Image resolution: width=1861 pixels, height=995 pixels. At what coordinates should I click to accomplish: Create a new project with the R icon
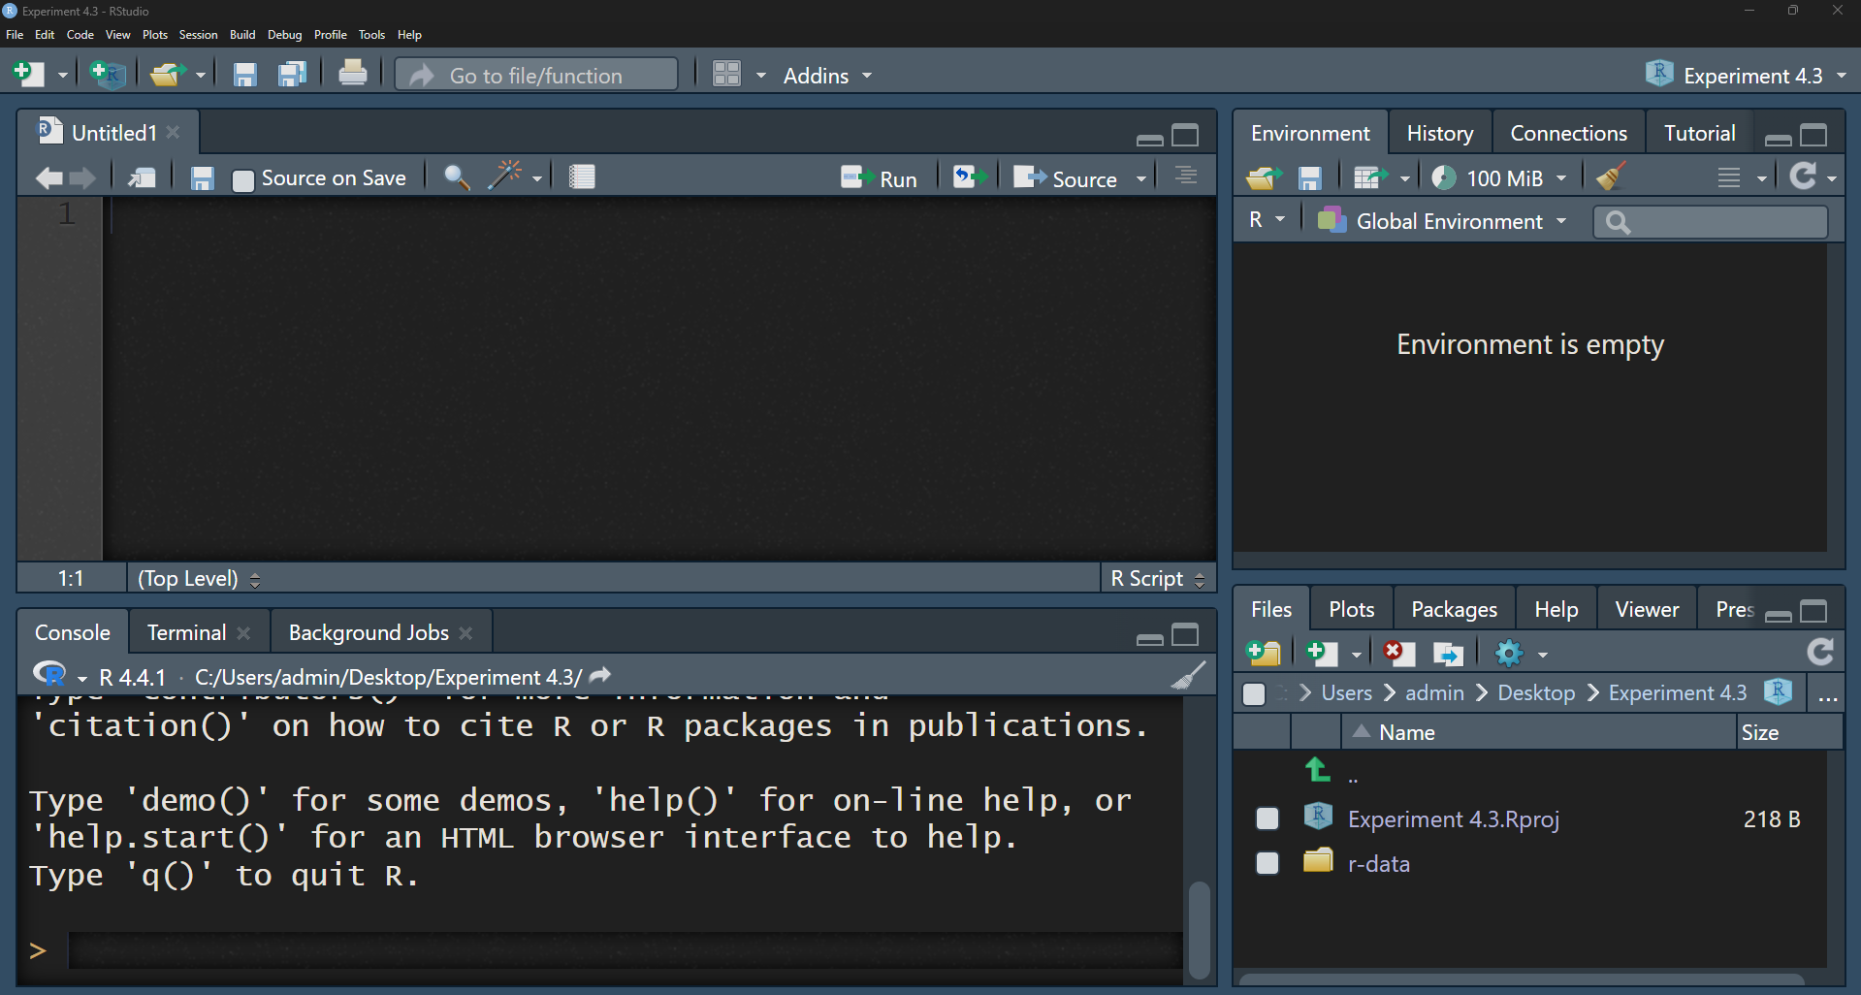108,75
